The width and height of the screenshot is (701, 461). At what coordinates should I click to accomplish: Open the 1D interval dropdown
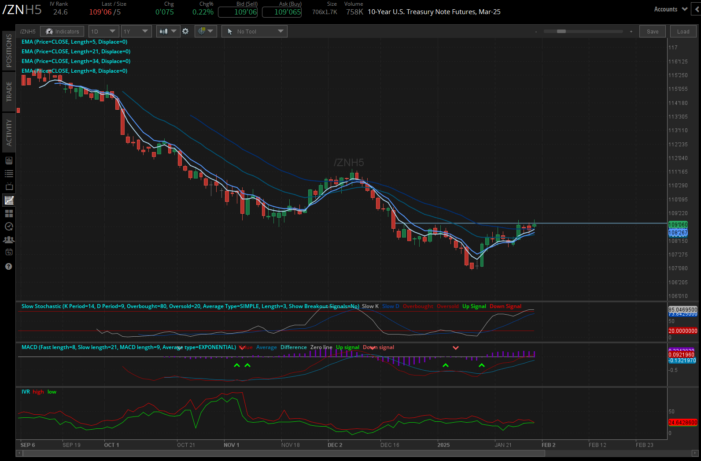(103, 31)
